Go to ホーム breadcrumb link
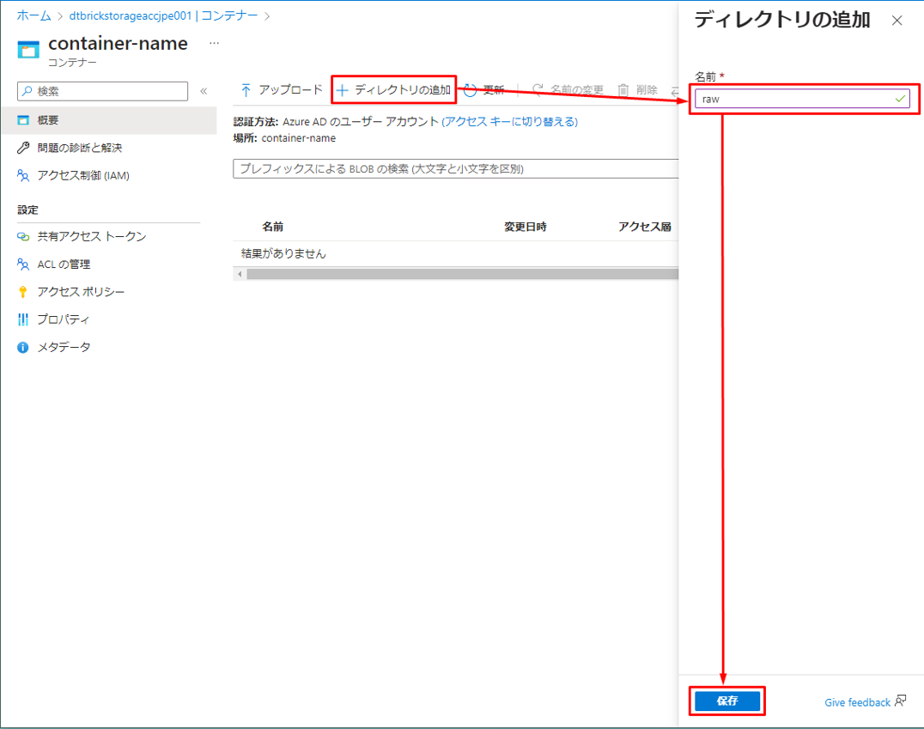The image size is (924, 729). (x=33, y=16)
